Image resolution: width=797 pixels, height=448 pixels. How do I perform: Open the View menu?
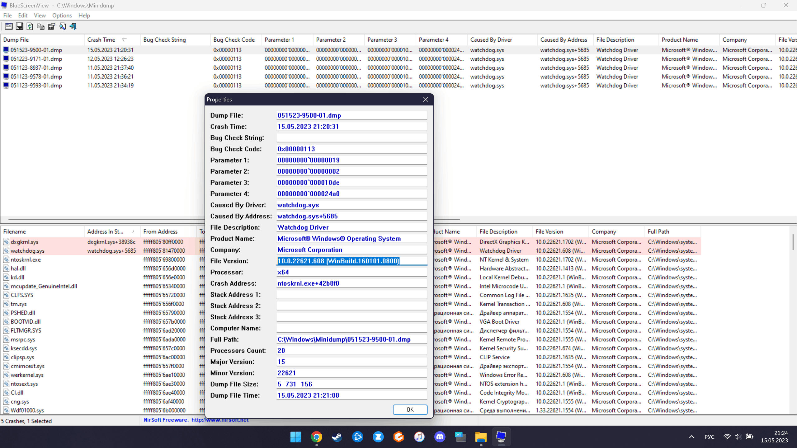coord(40,16)
